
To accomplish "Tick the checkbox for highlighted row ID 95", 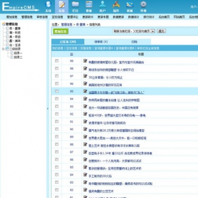I will 57,91.
